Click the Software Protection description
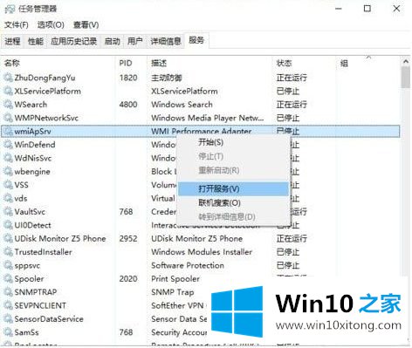The height and width of the screenshot is (348, 412). point(188,265)
